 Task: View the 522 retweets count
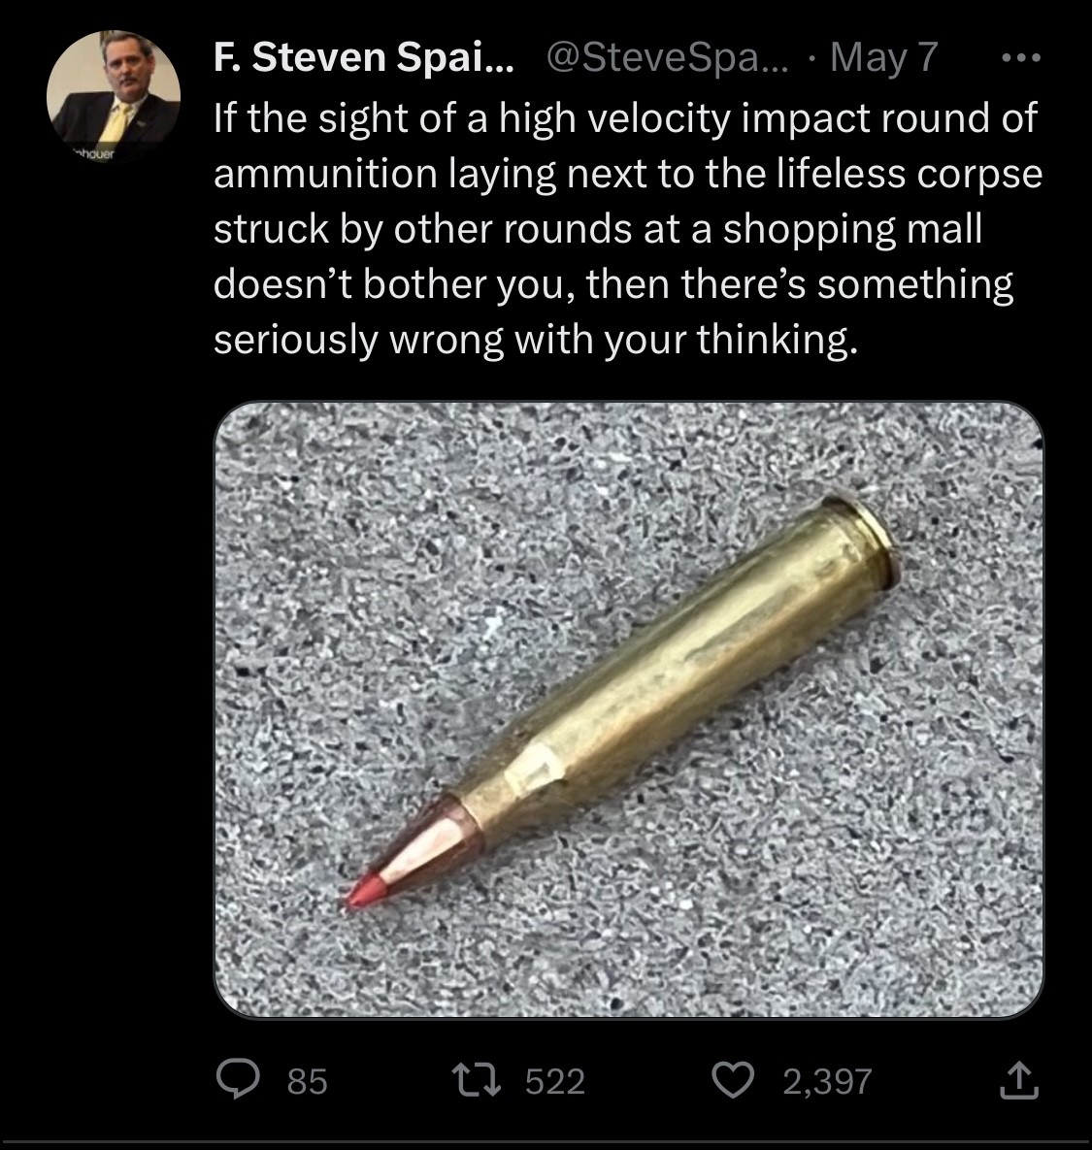[x=555, y=1082]
